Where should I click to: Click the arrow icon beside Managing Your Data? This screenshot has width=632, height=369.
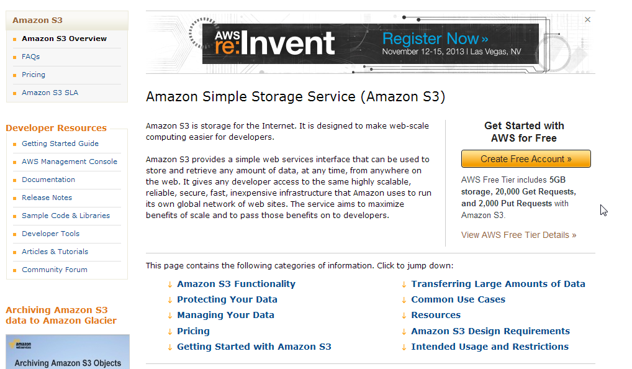tap(169, 316)
